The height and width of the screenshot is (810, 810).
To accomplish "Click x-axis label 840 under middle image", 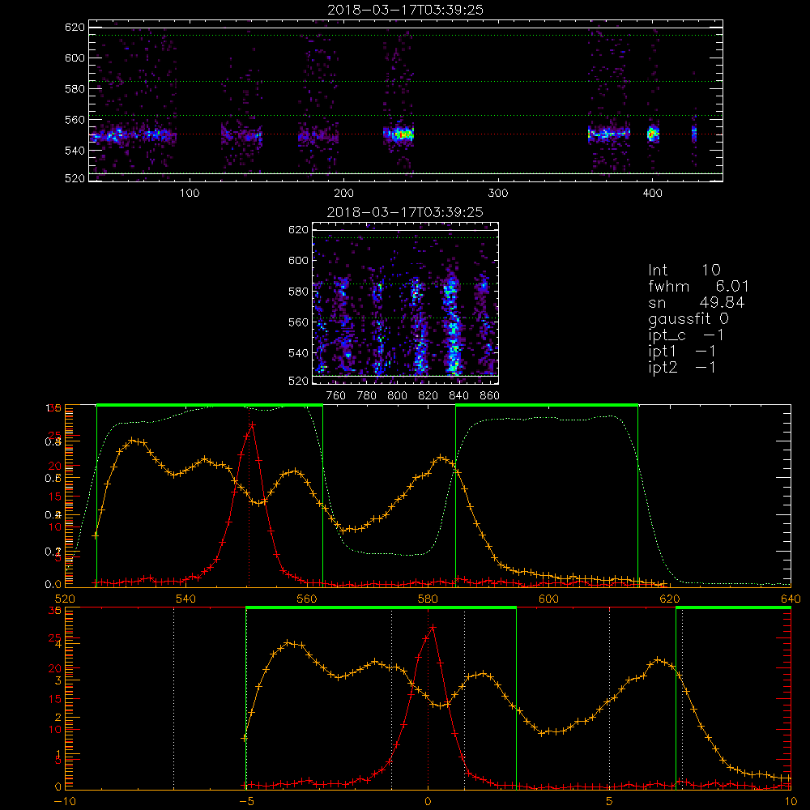I will 458,396.
